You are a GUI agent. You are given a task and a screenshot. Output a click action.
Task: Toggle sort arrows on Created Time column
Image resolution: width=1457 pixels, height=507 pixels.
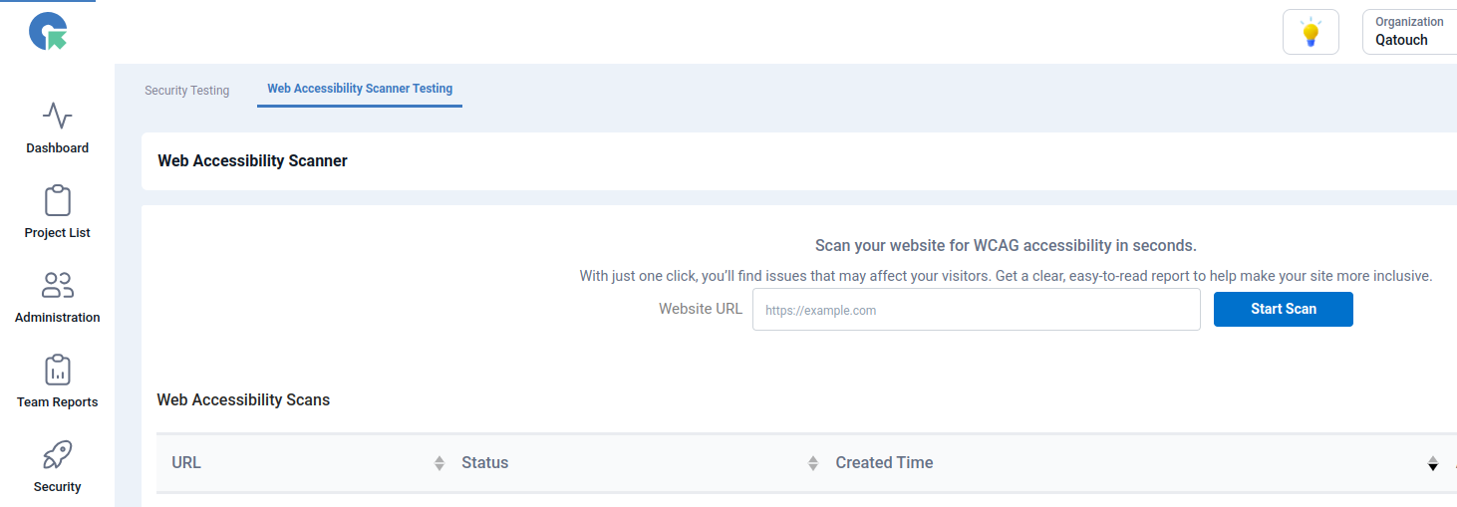point(1432,463)
